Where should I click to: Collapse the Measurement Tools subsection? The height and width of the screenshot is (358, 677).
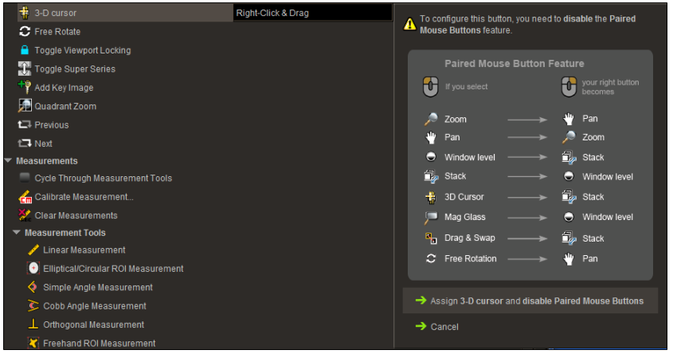(17, 233)
